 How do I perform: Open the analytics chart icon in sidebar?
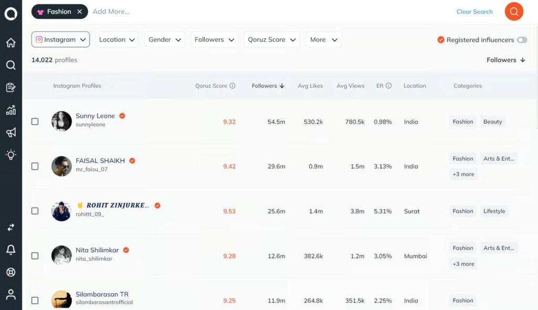(11, 110)
